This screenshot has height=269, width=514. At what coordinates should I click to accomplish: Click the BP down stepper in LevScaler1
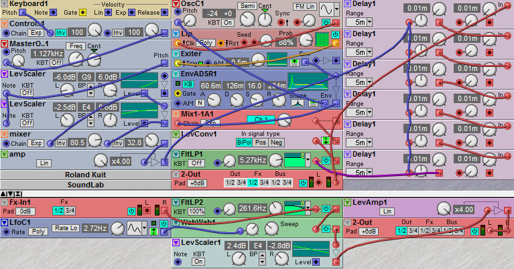(262, 262)
